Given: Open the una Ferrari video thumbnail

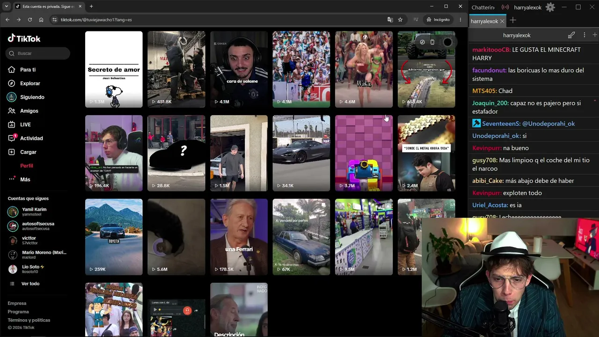Looking at the screenshot, I should tap(239, 237).
